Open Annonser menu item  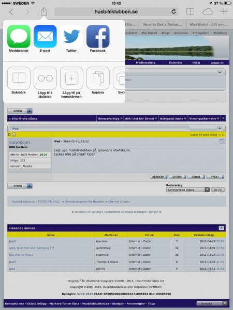[x=181, y=33]
